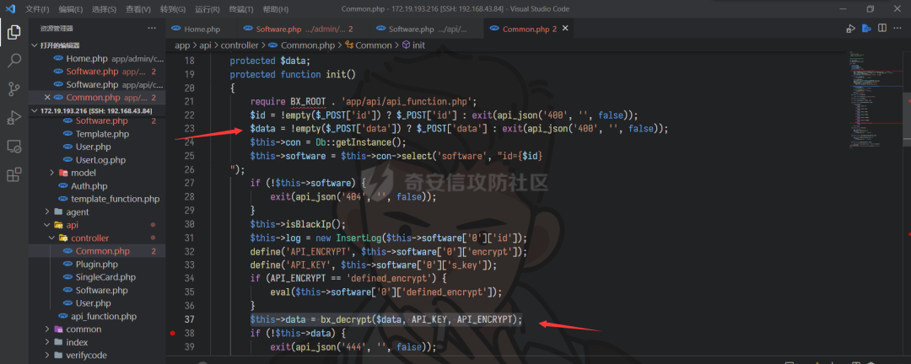The image size is (911, 364).
Task: Close the Common.php editor tab
Action: (565, 29)
